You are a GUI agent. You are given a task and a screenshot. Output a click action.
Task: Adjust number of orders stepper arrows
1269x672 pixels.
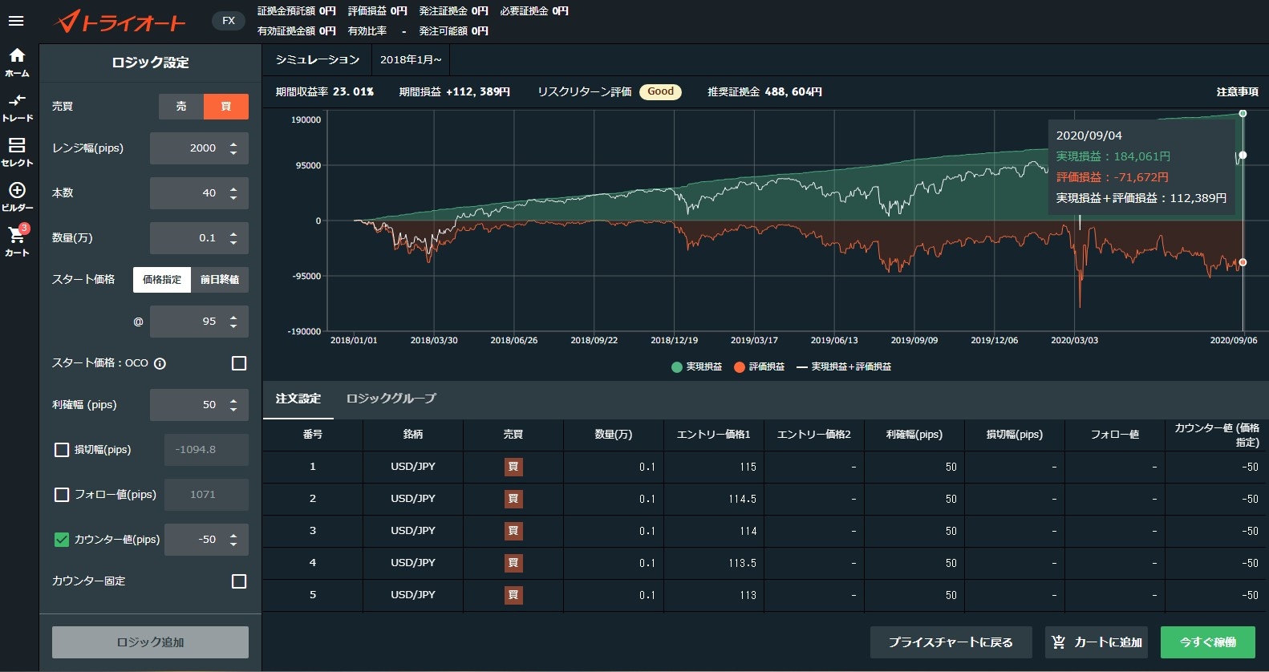coord(233,193)
